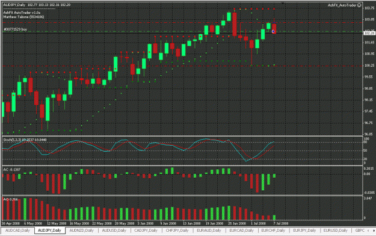Screen dimensions: 376x236
Task: Click the AshFX_AutoTrader smiley face icon
Action: click(359, 5)
